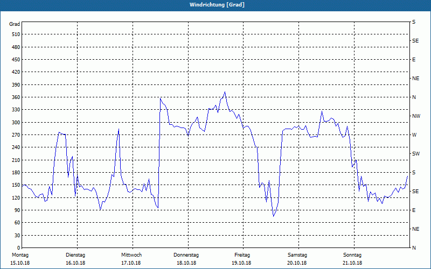Click the 'Donnerstag' day label

(x=186, y=255)
